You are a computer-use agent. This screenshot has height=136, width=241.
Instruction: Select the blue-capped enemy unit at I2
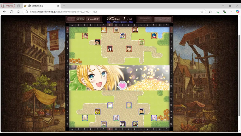coord(123,36)
